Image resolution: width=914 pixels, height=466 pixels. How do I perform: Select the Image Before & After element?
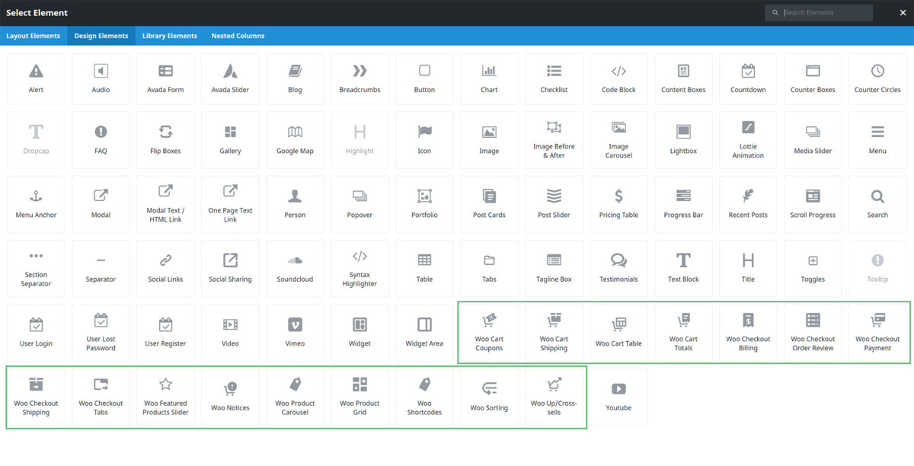click(x=554, y=139)
